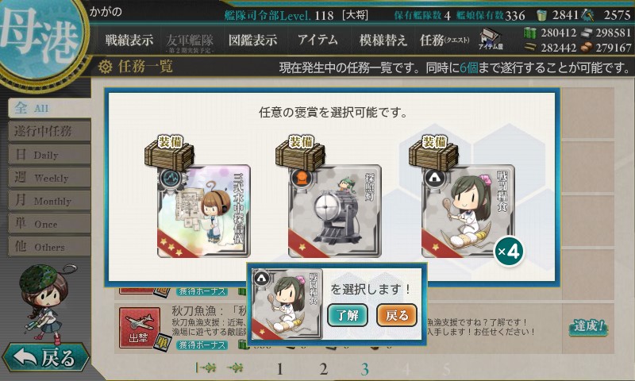
Task: Open the 図鑑表示 menu
Action: [252, 40]
